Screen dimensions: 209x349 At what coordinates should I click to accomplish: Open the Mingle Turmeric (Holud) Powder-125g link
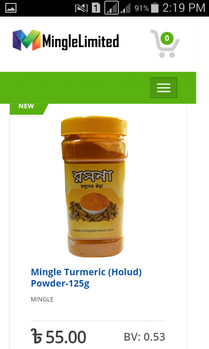click(86, 277)
